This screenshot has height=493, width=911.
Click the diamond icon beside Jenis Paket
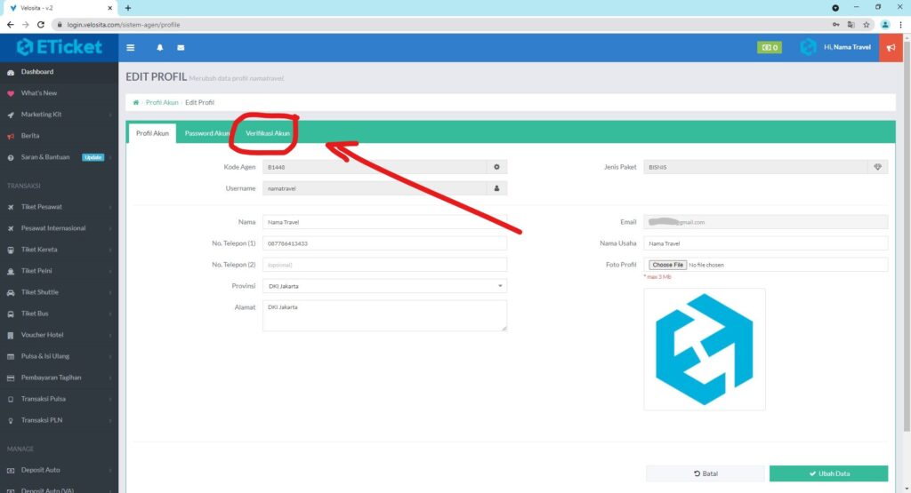coord(878,167)
